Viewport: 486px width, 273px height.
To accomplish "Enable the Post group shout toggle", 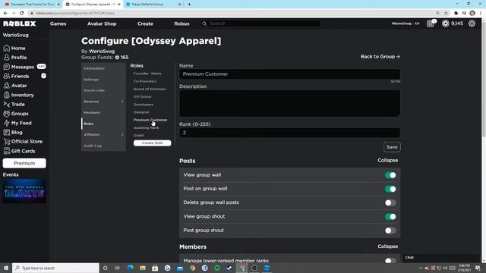I will click(x=390, y=231).
